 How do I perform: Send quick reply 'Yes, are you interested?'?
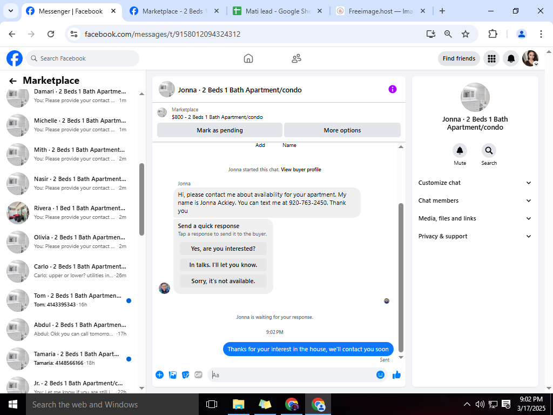(x=223, y=249)
